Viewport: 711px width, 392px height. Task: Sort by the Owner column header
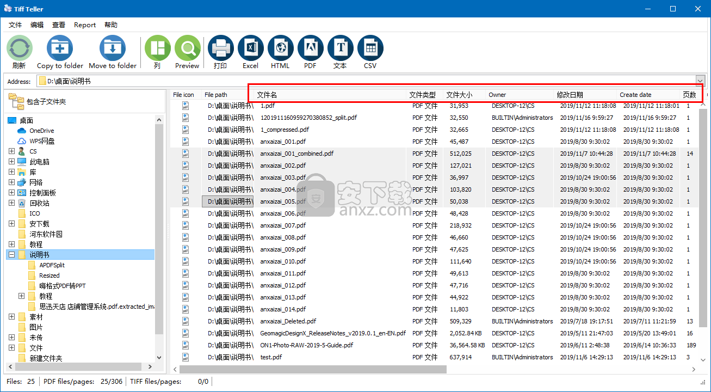[520, 95]
